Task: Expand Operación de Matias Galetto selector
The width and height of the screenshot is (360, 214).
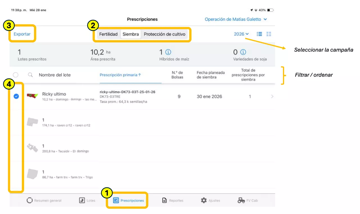Action: (236, 19)
